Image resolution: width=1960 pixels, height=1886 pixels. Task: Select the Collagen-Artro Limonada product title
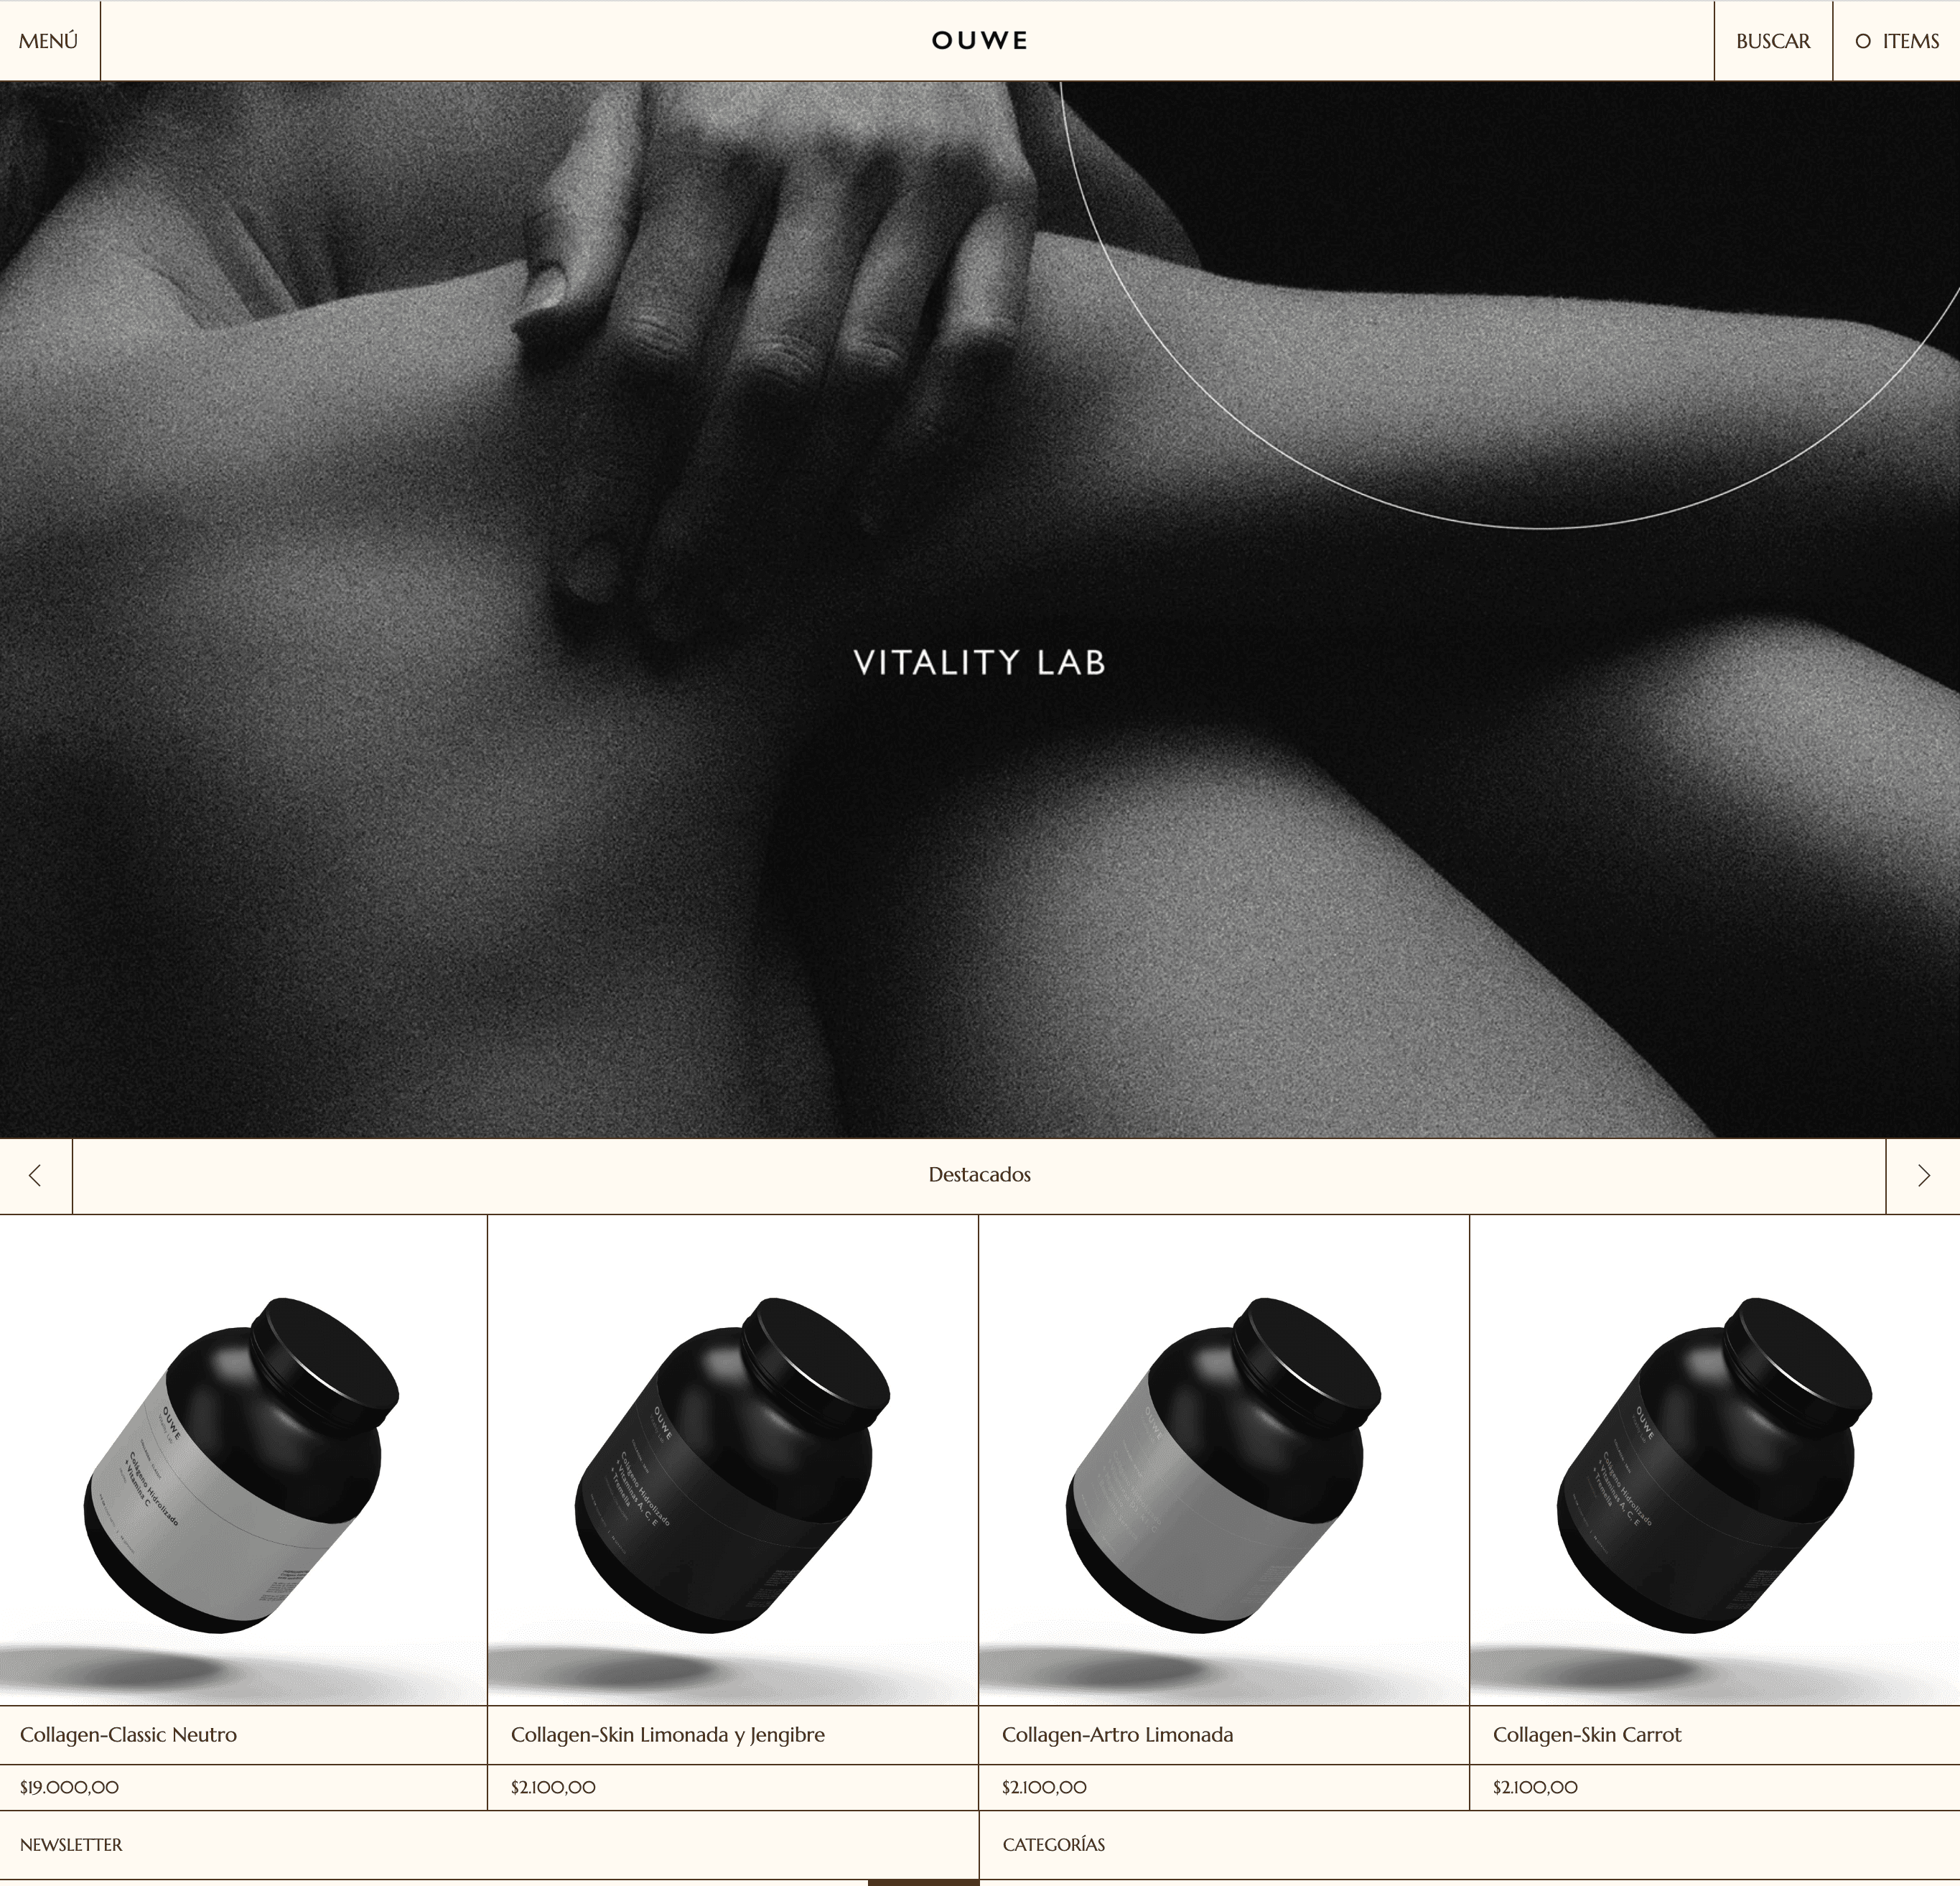(1118, 1735)
